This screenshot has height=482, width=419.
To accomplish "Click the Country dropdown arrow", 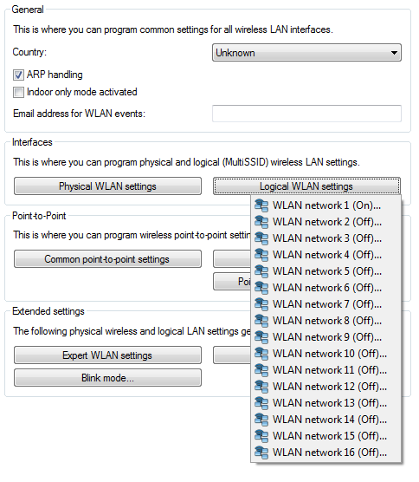I will (394, 53).
